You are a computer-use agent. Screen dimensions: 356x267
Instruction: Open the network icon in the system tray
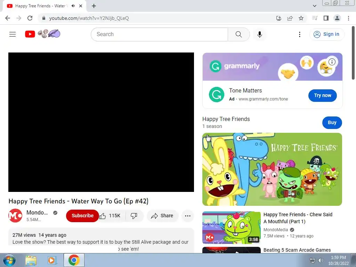(313, 260)
